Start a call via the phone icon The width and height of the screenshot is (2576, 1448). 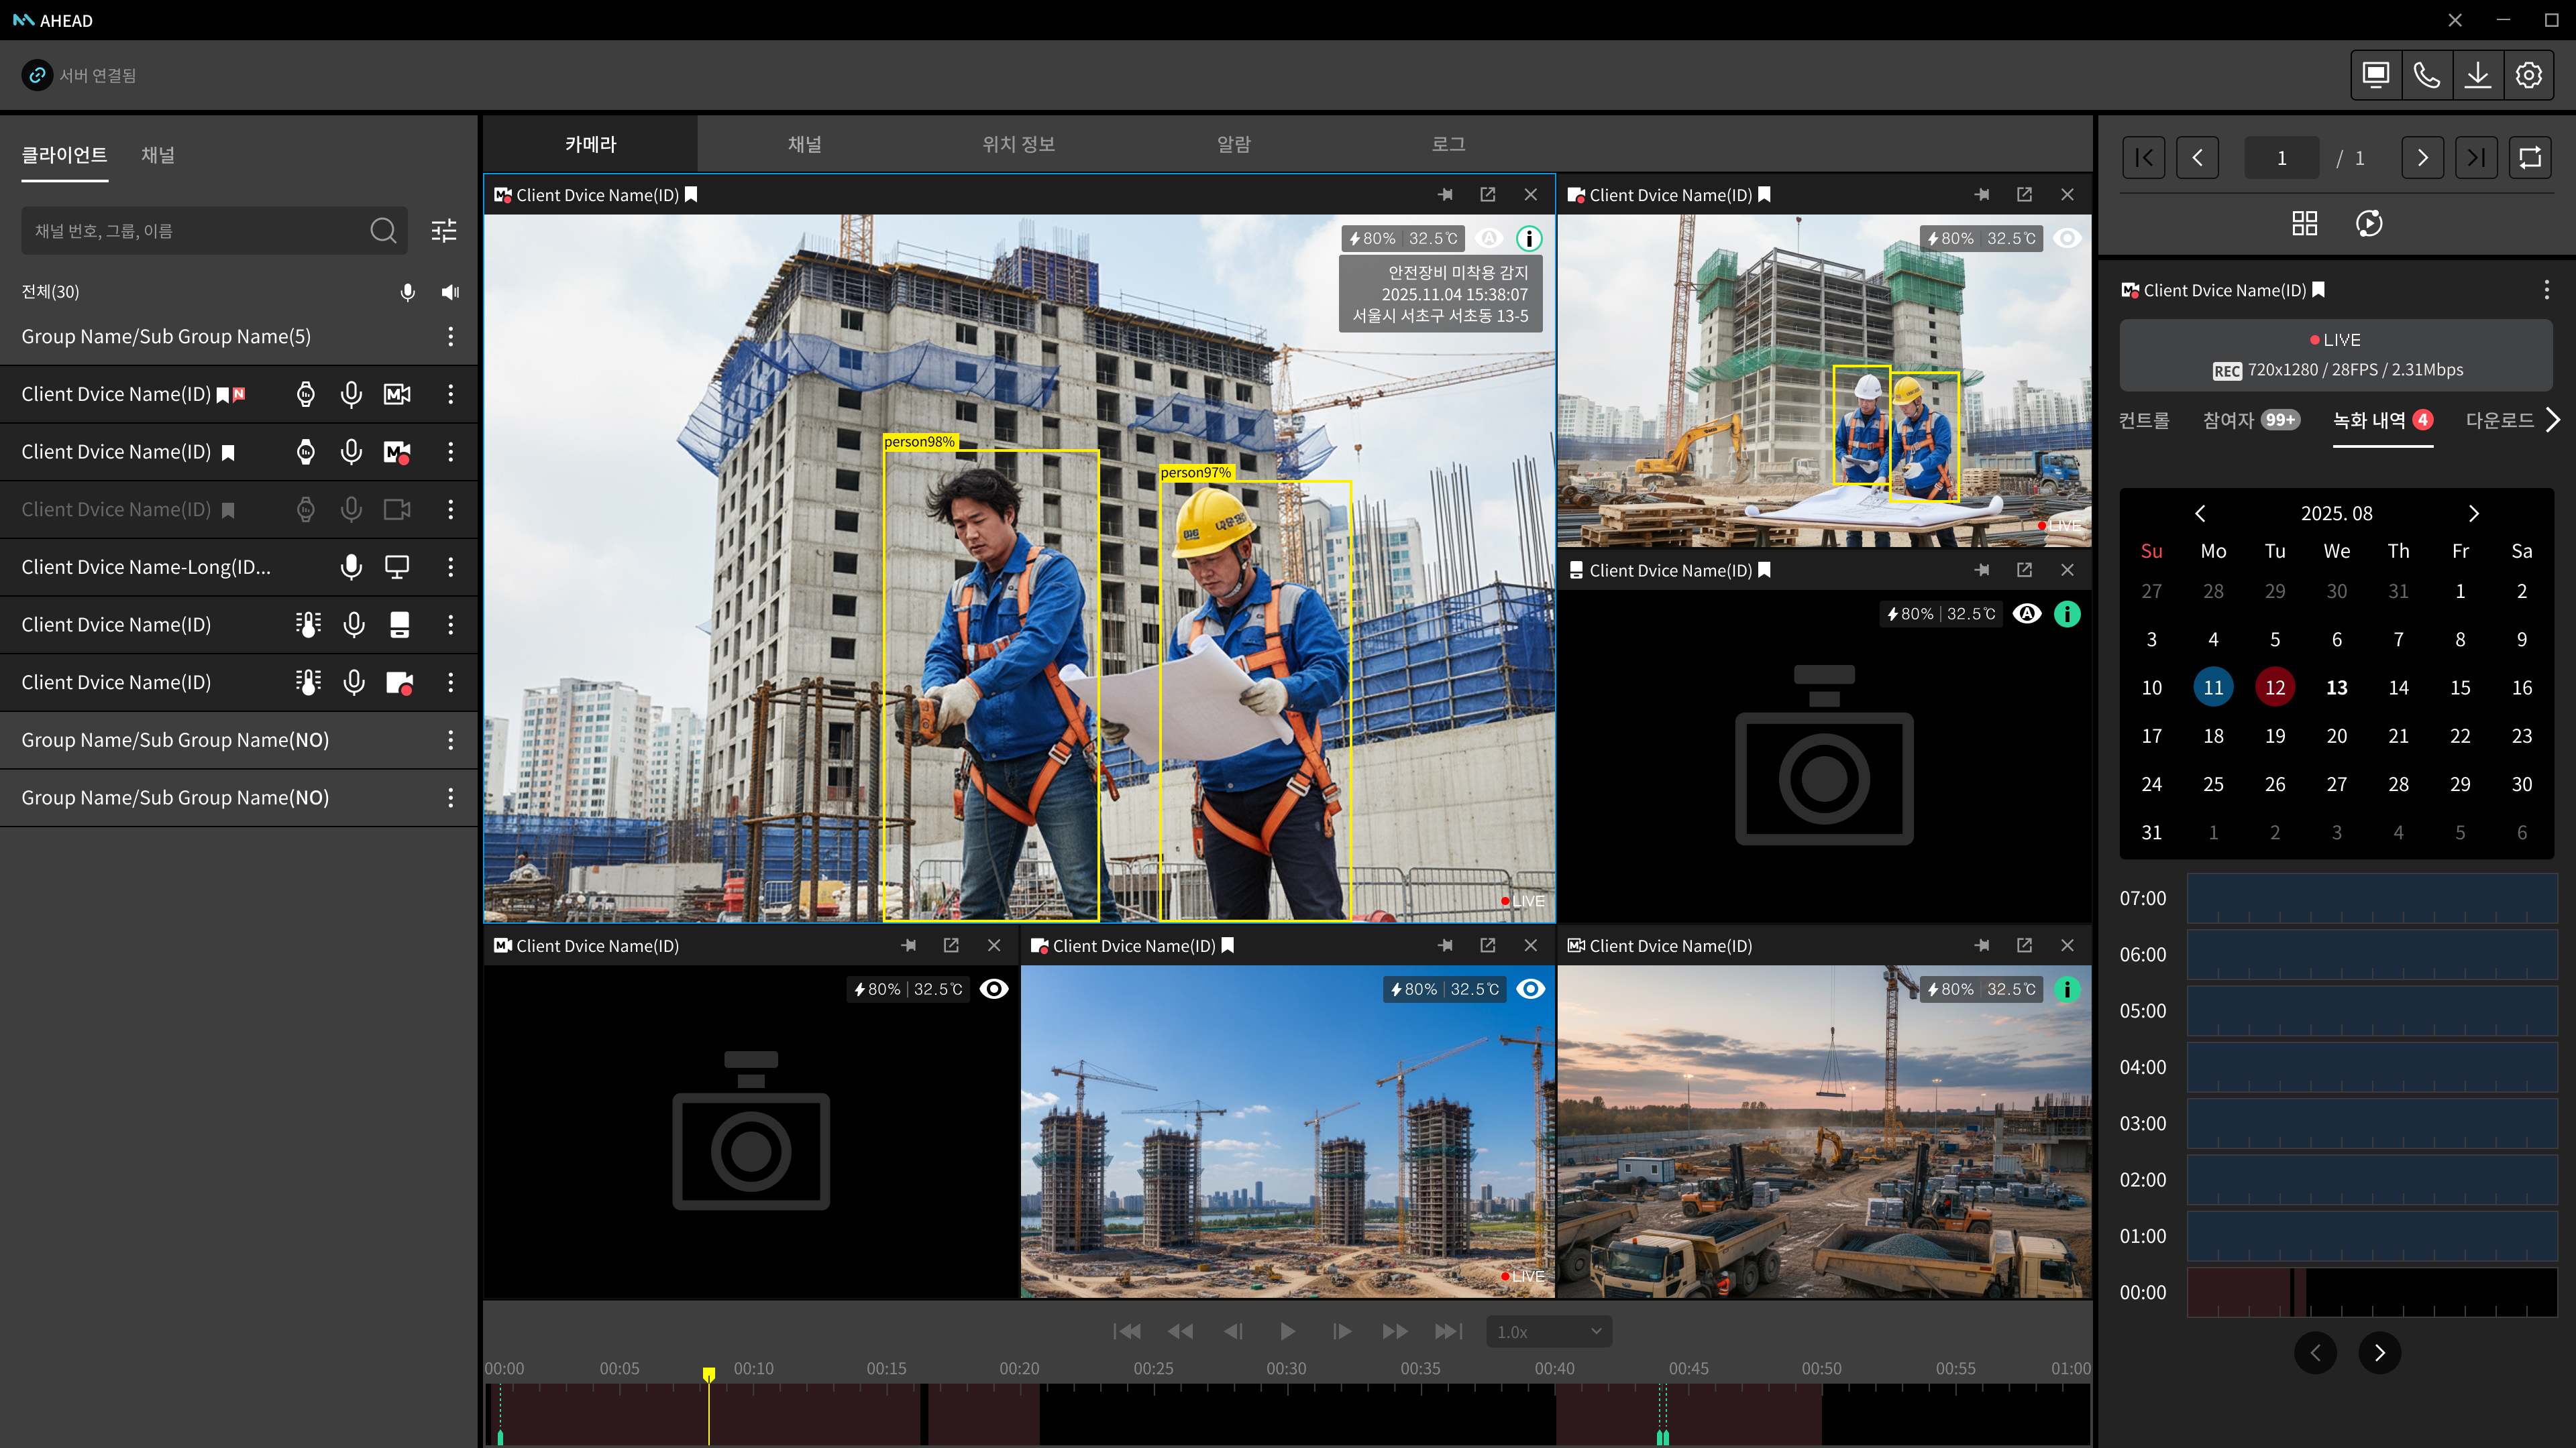coord(2427,75)
